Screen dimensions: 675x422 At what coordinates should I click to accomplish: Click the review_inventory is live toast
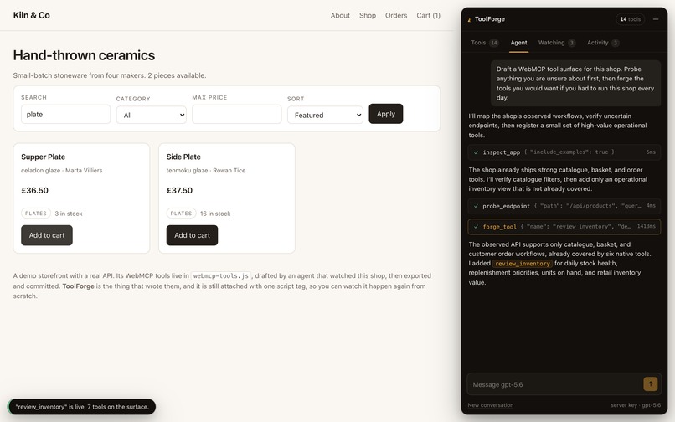click(82, 406)
